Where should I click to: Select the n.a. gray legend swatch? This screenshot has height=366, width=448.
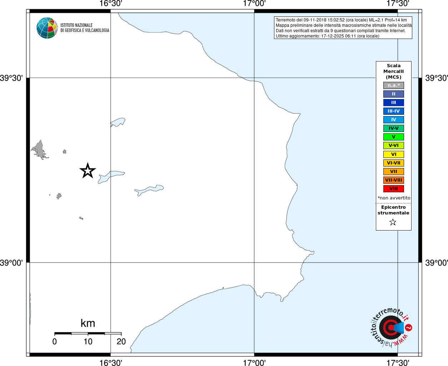click(x=394, y=85)
